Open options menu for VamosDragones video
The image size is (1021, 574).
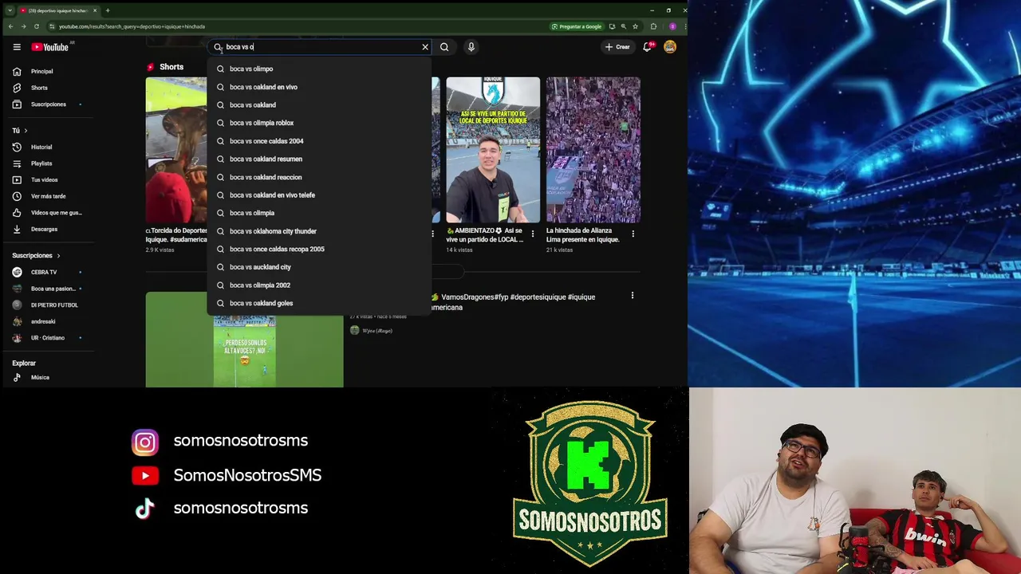click(633, 296)
